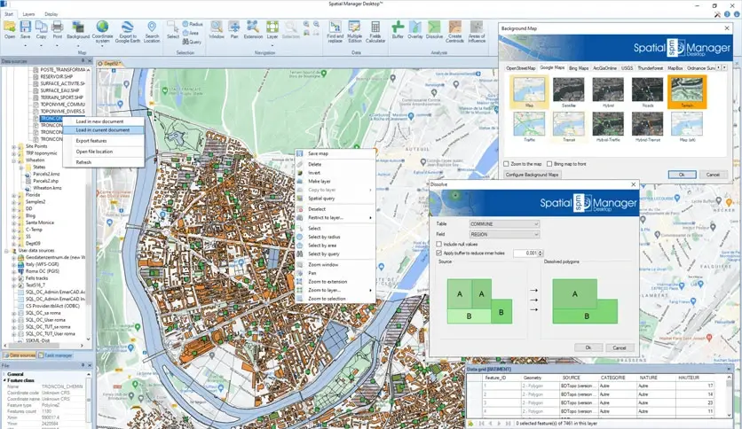Choose Load in new document menu item
742x429 pixels.
tap(99, 121)
